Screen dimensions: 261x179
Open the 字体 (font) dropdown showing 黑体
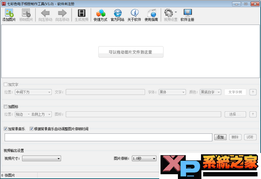tap(172, 92)
